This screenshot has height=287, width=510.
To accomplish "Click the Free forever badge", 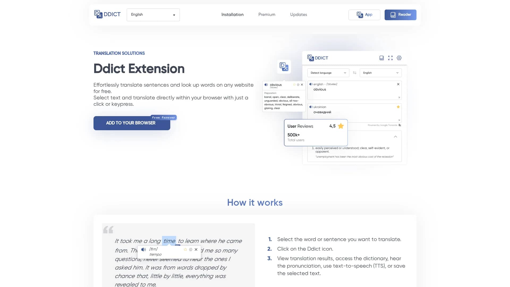I will [x=163, y=117].
